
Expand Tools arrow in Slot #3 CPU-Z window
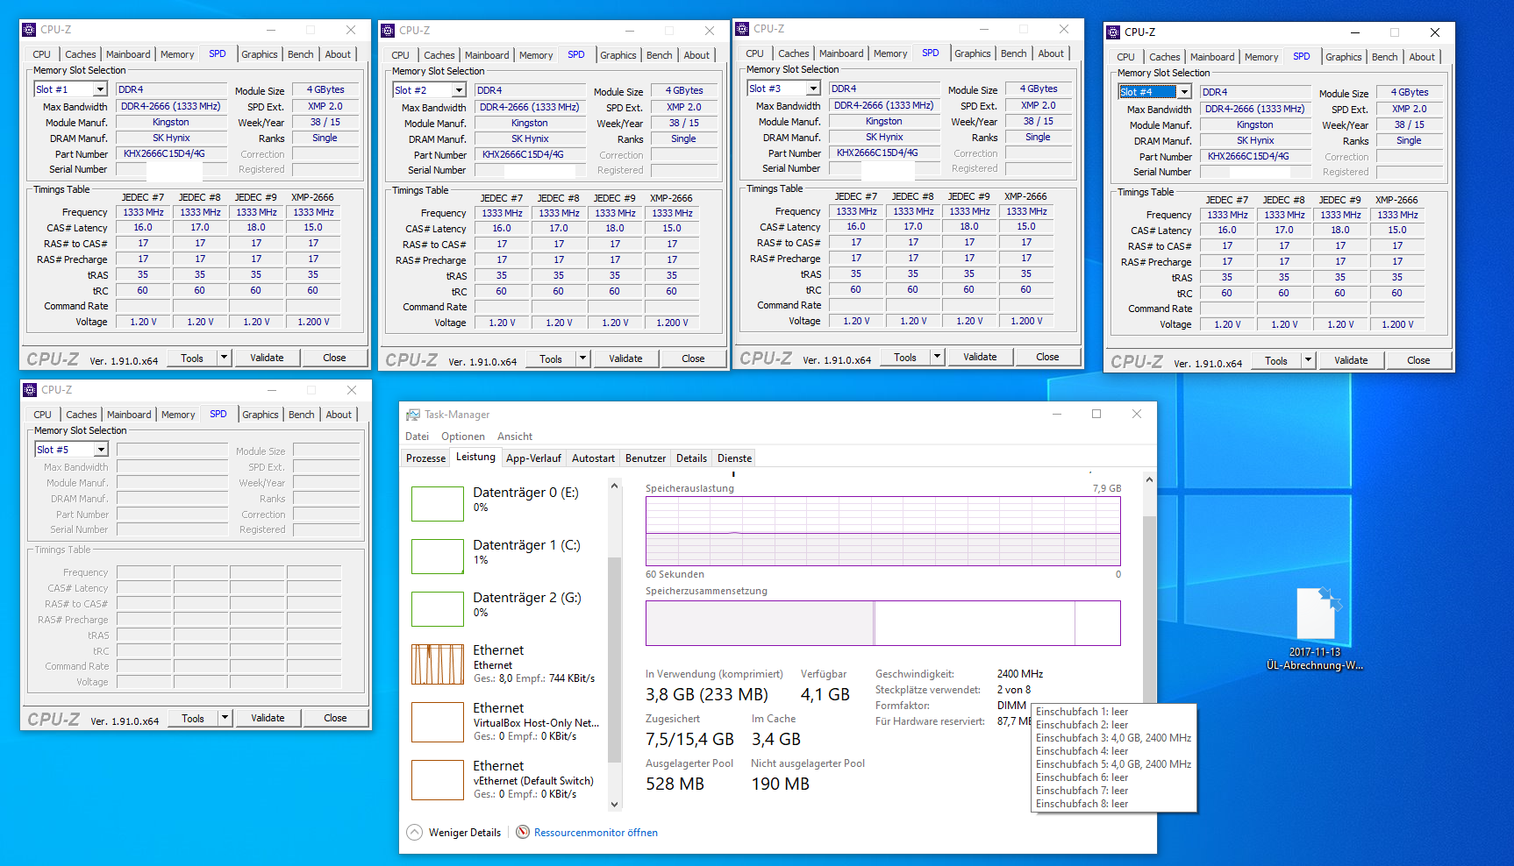tap(937, 357)
